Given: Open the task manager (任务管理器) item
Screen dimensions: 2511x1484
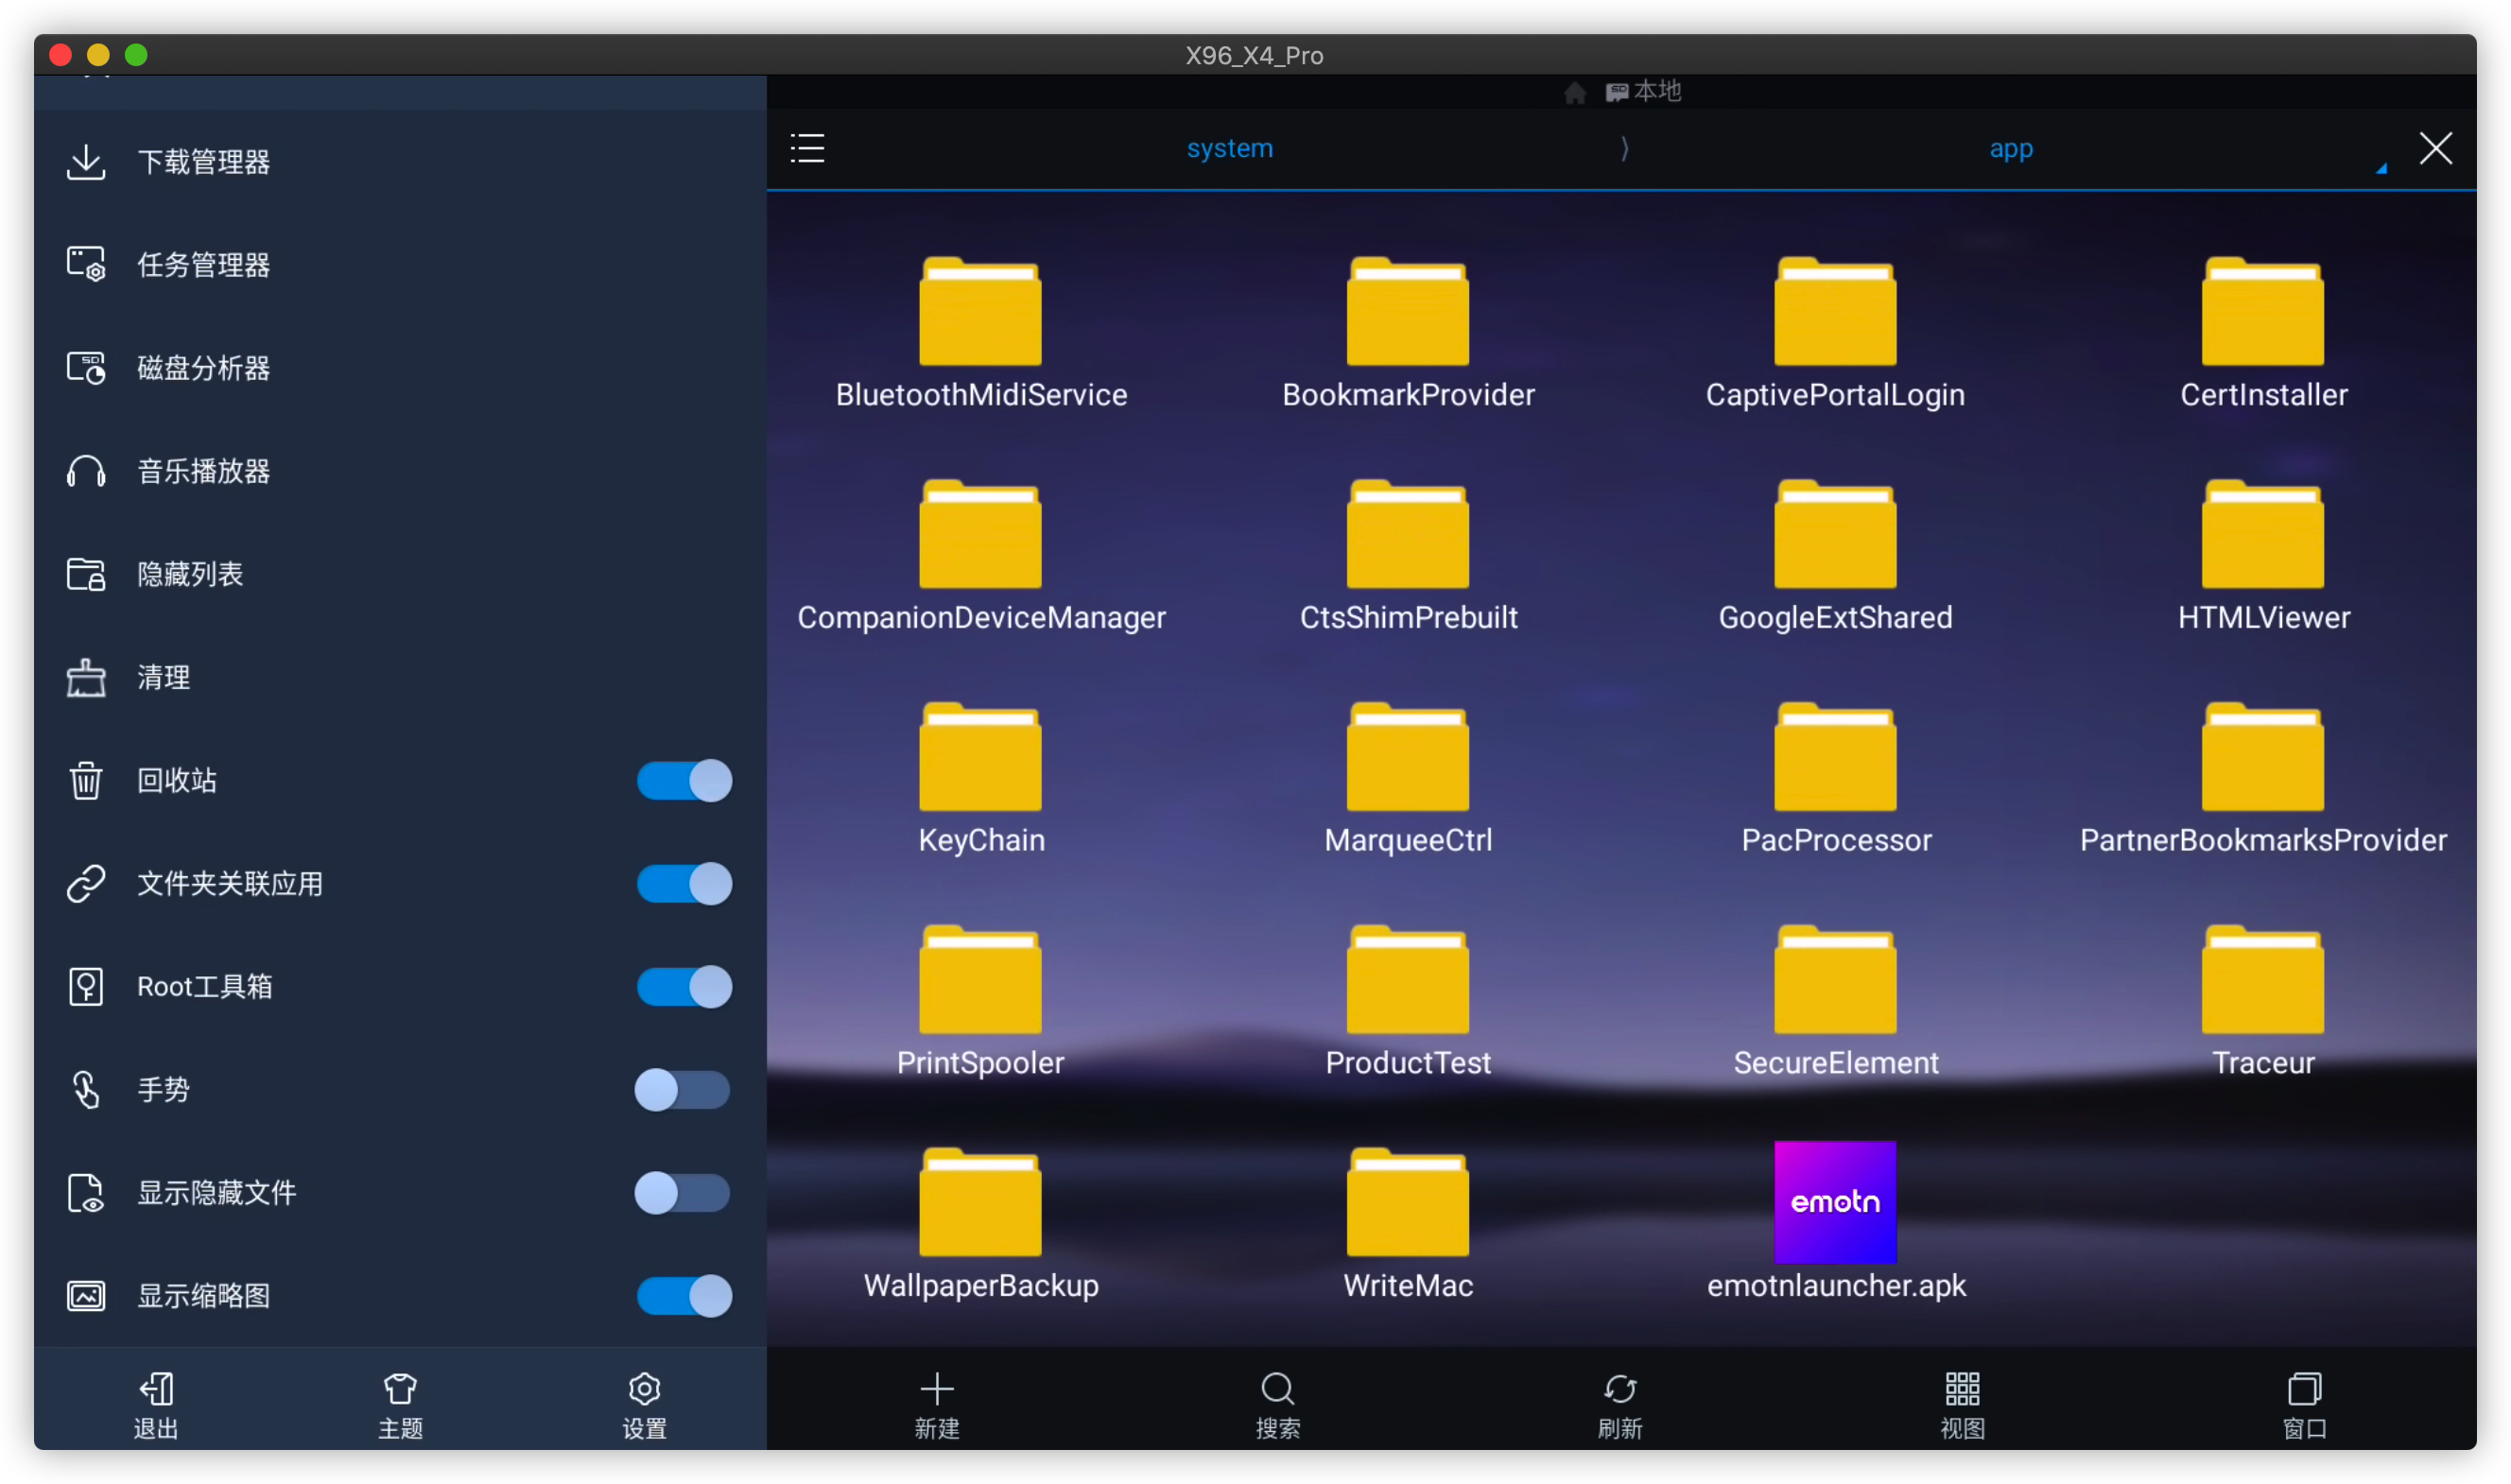Looking at the screenshot, I should pos(203,265).
